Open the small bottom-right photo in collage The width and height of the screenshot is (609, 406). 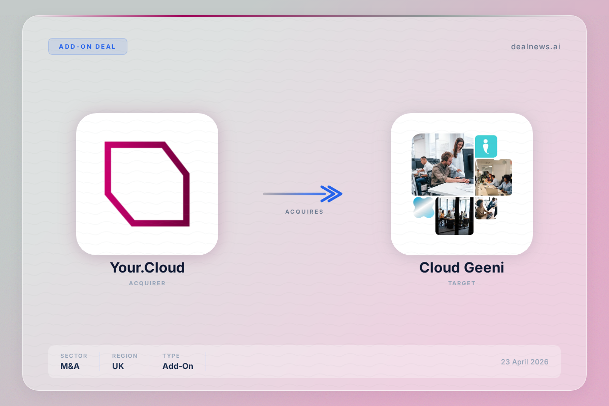coord(486,208)
